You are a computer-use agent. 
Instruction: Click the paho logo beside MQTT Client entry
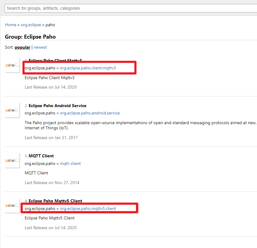(x=12, y=160)
